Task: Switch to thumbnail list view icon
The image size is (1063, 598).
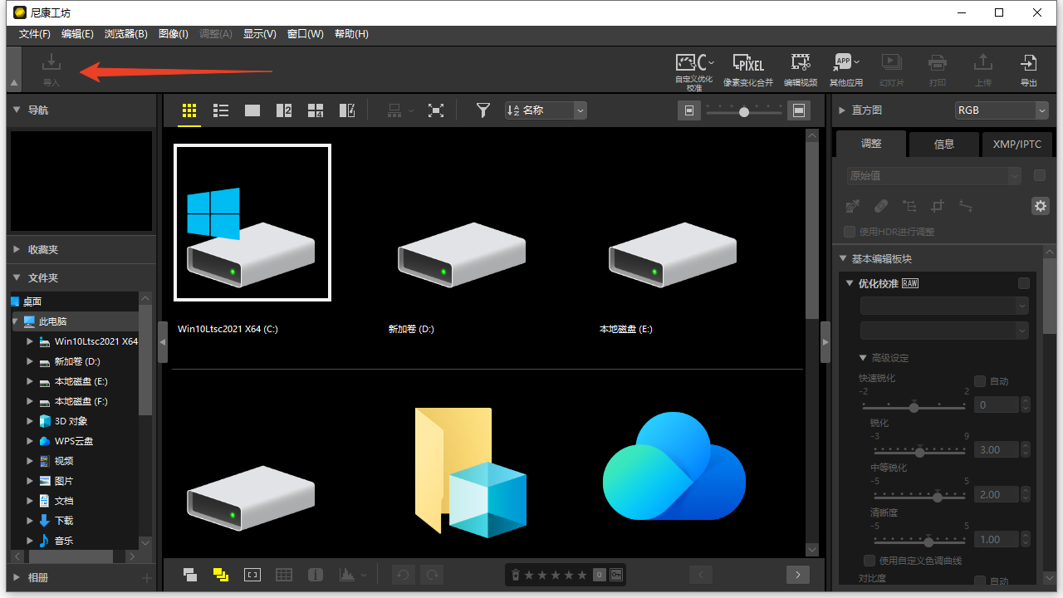Action: (x=221, y=110)
